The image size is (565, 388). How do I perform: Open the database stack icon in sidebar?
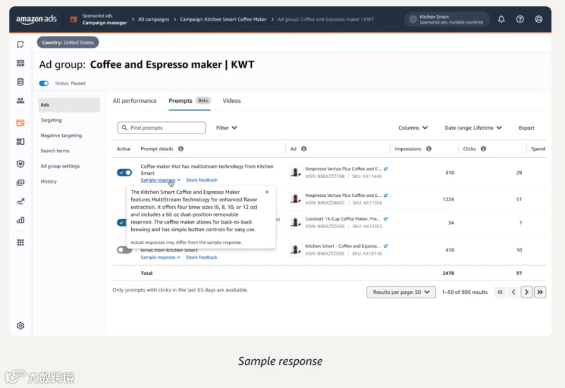(21, 82)
